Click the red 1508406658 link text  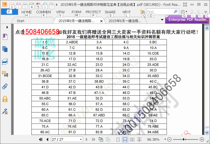click(41, 32)
